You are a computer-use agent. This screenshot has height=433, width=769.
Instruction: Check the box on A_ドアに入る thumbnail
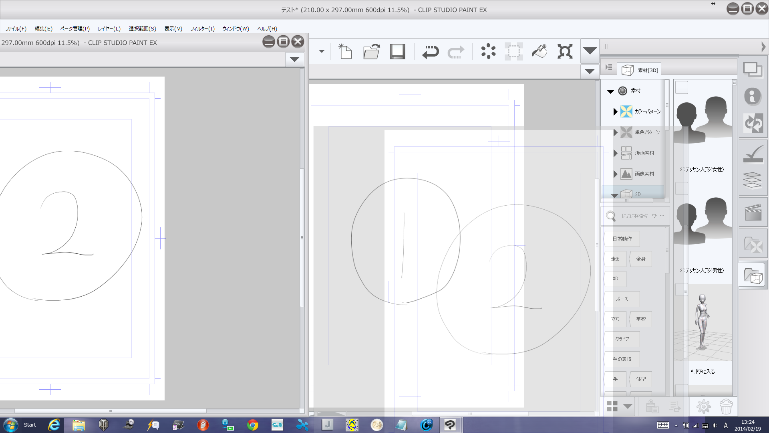[681, 289]
